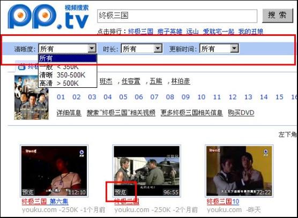Click the actor link 林伯彦

pyautogui.click(x=181, y=81)
